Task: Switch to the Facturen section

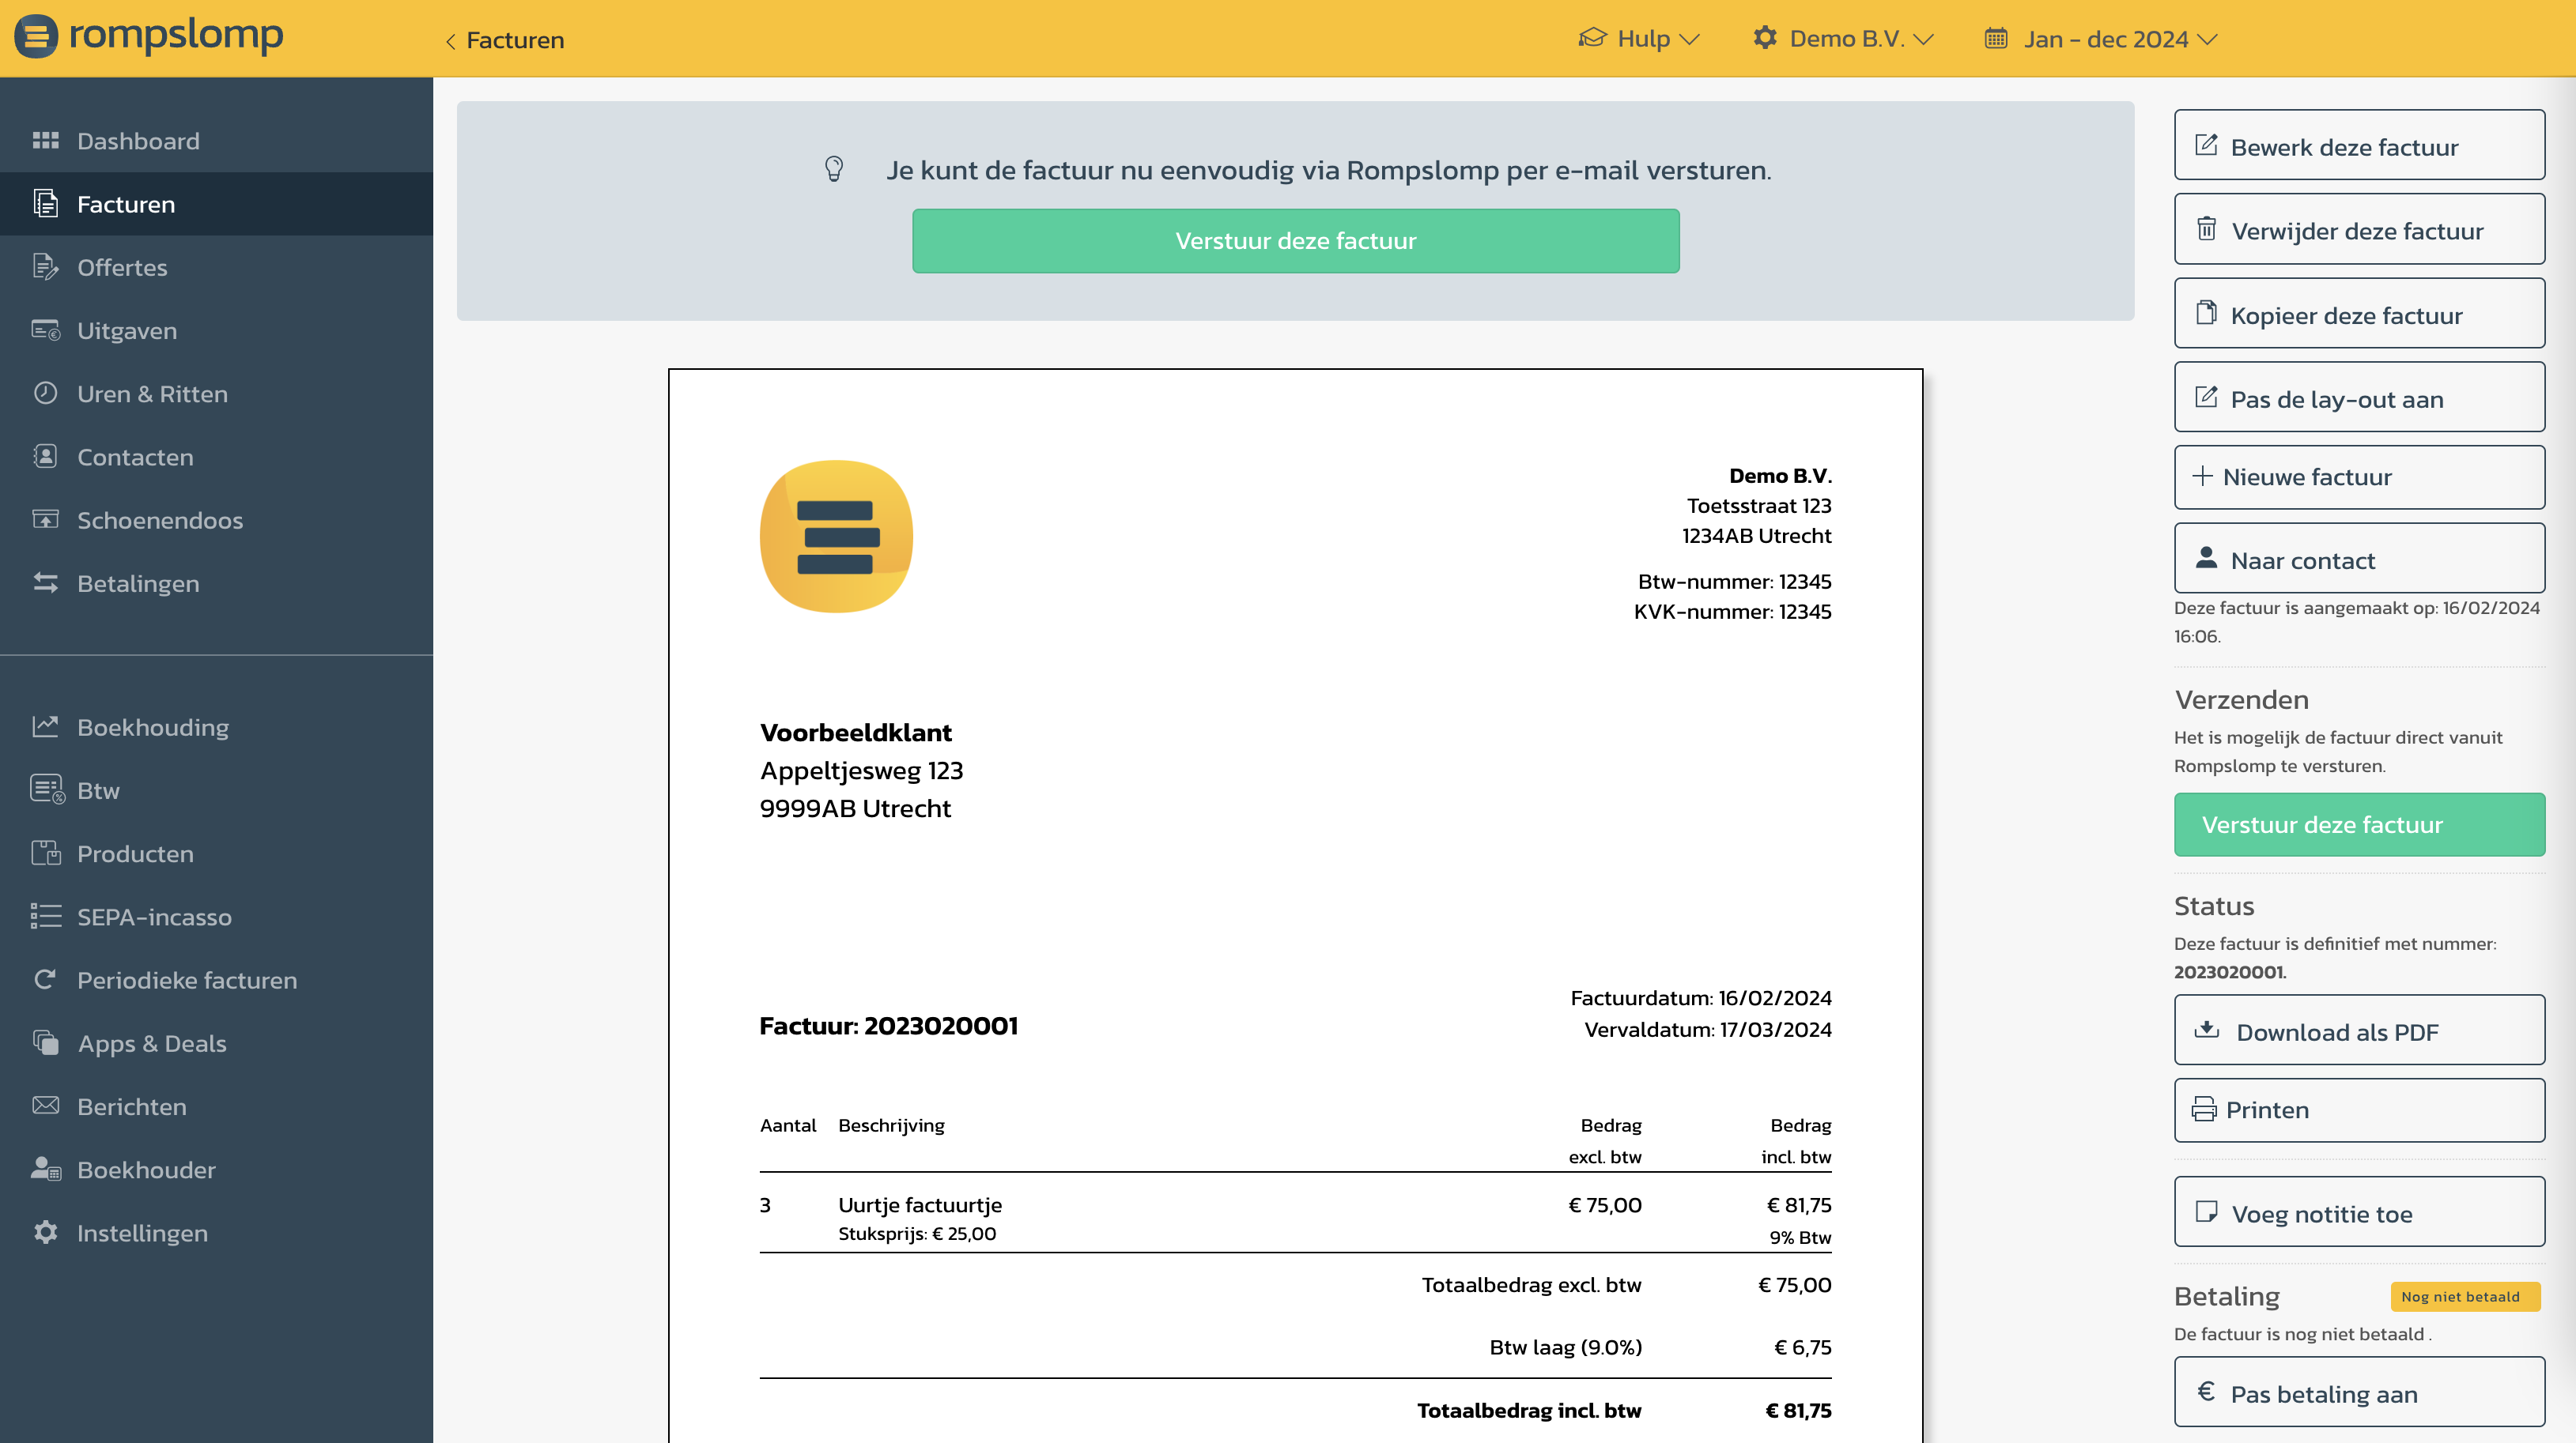Action: pos(125,204)
